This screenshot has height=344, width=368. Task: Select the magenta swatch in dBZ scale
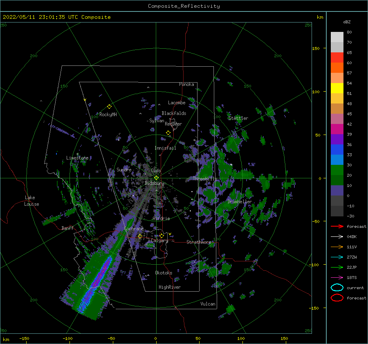(337, 129)
